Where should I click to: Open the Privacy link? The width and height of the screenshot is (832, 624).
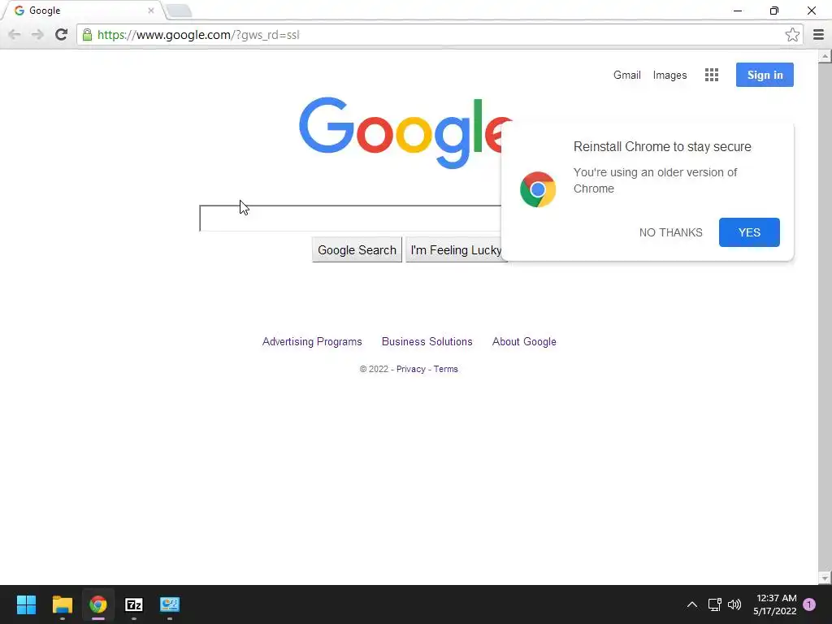(410, 370)
